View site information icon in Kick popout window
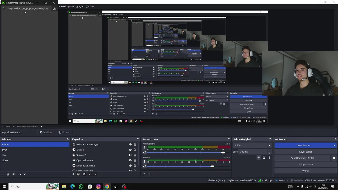 click(x=4, y=8)
